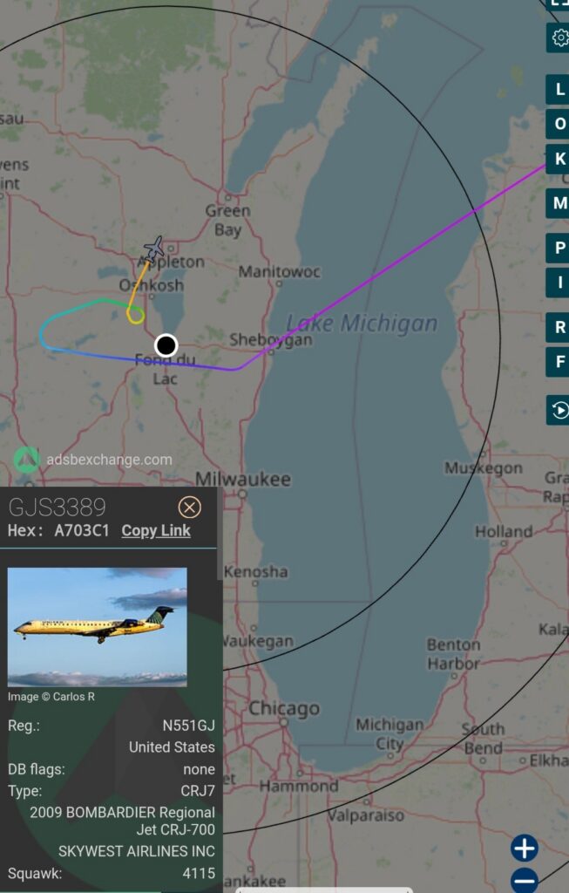
Task: Click the I sidebar button
Action: (x=559, y=283)
